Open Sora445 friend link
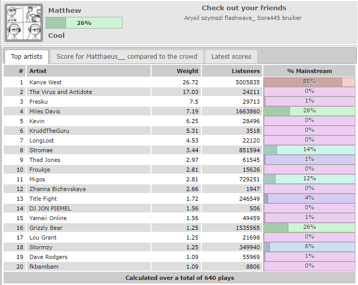Viewport: 358px width, 285px height. (269, 18)
